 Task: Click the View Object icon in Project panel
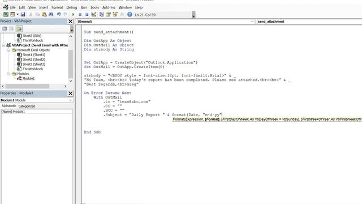pos(11,29)
